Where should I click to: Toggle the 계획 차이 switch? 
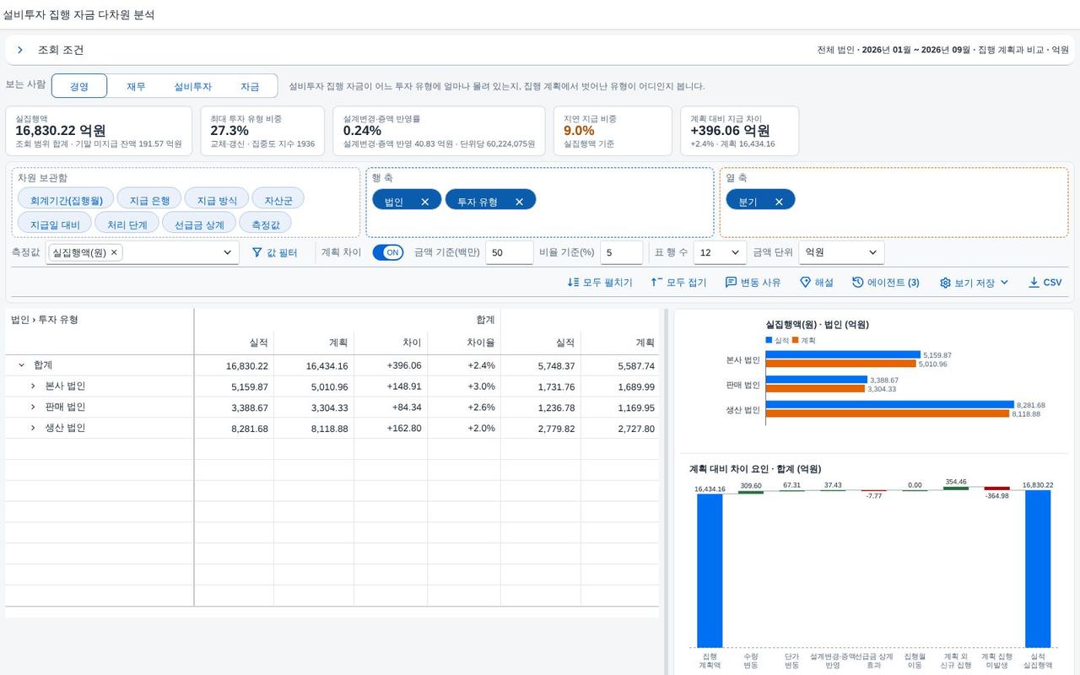(x=388, y=252)
